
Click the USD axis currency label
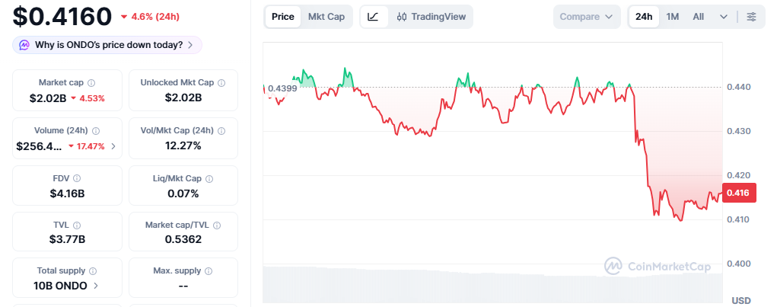coord(740,301)
